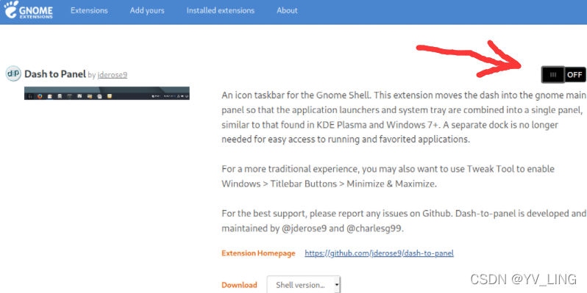Image resolution: width=587 pixels, height=293 pixels.
Task: Open the Dash to Panel title link
Action: point(55,74)
